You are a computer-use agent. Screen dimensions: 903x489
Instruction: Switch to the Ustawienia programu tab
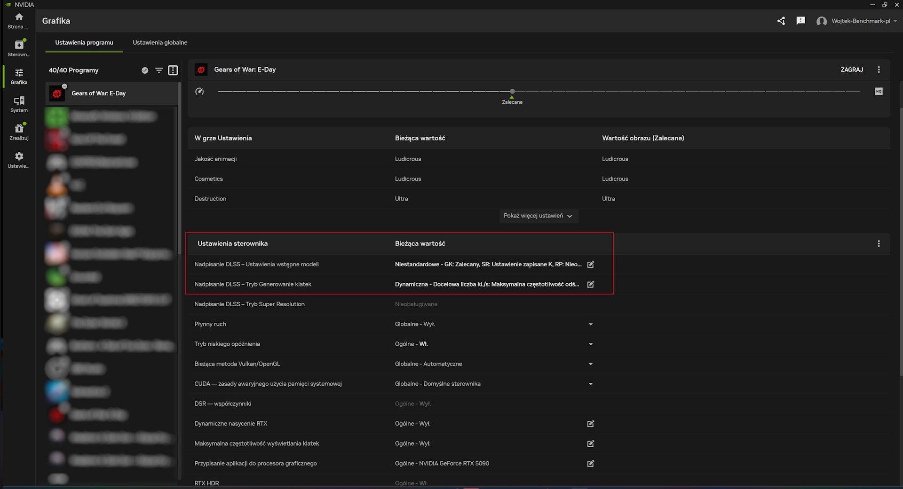84,43
